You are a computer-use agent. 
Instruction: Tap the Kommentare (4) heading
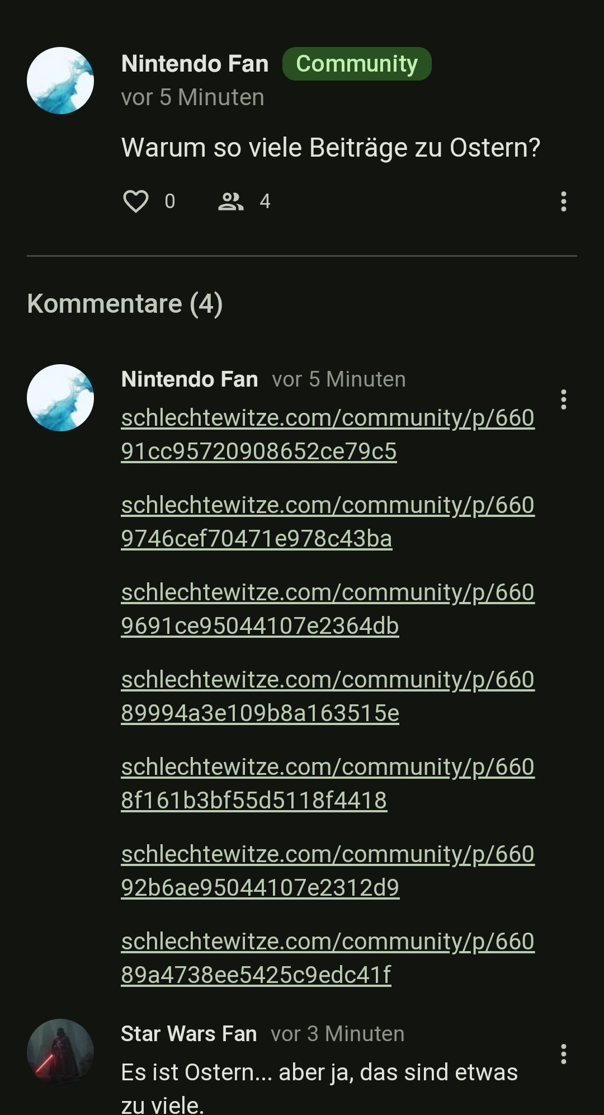tap(125, 304)
